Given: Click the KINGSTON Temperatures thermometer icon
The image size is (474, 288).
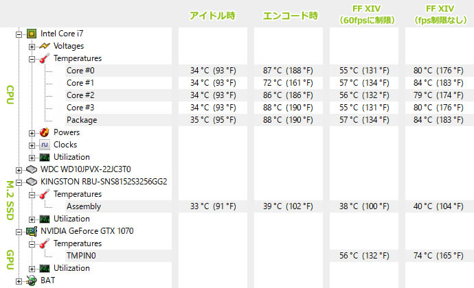Looking at the screenshot, I should point(45,194).
